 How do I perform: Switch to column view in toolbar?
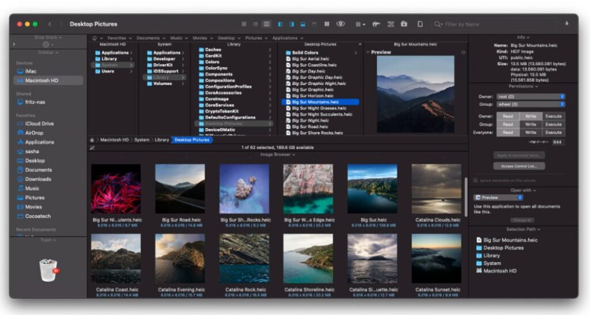tap(266, 24)
